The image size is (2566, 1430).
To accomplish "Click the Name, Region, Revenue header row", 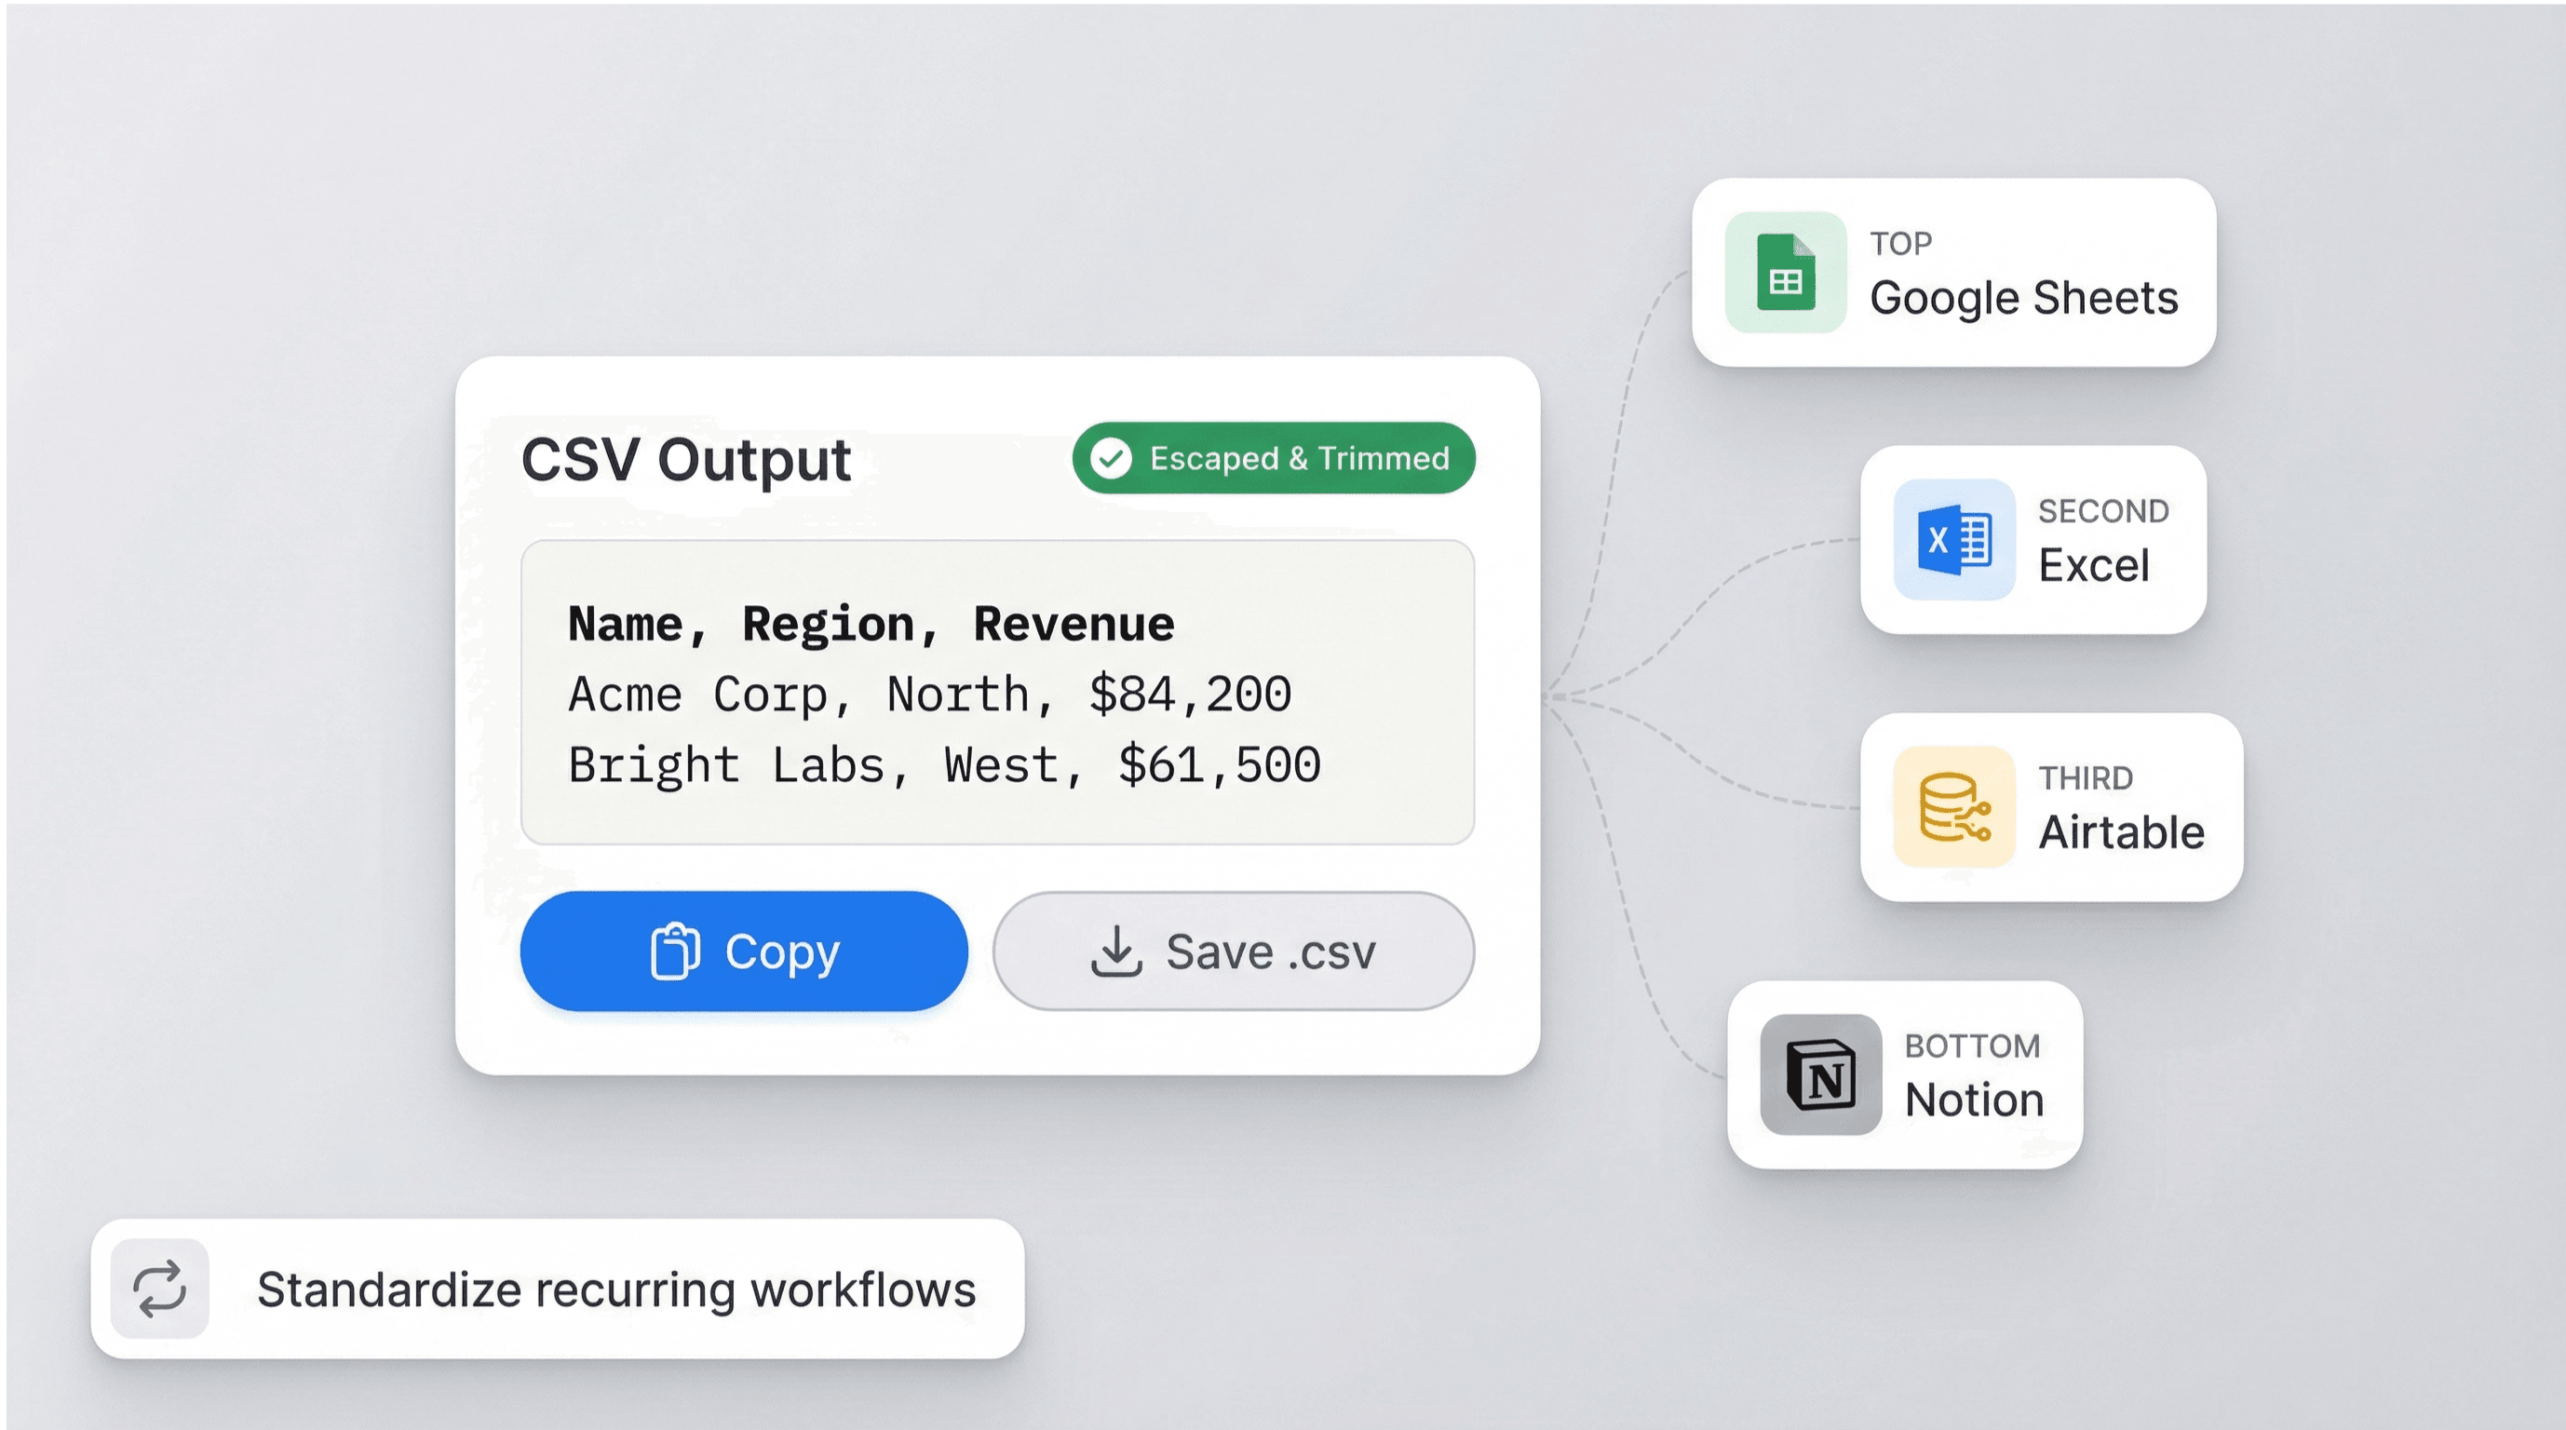I will (871, 625).
